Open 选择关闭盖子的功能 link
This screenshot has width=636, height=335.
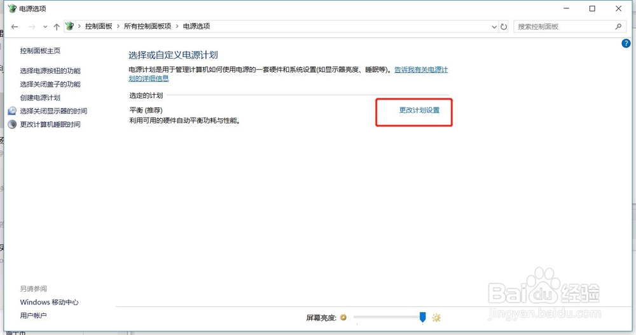[50, 85]
